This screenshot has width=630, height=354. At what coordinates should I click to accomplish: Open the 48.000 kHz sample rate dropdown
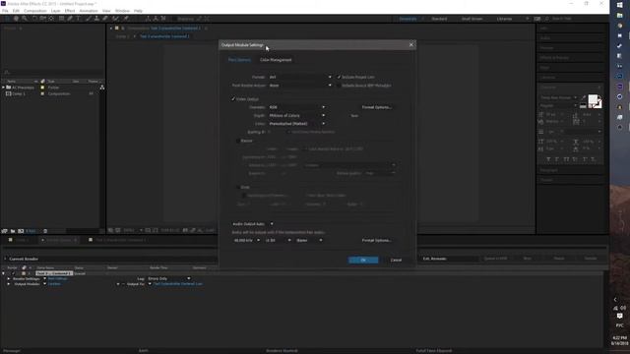(x=246, y=240)
